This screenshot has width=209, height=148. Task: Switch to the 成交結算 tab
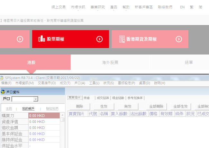(103, 98)
